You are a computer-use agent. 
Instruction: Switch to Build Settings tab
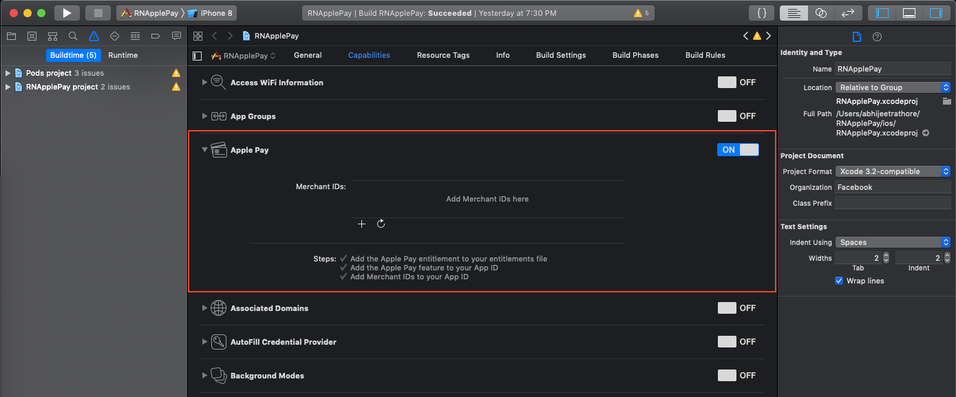point(561,55)
